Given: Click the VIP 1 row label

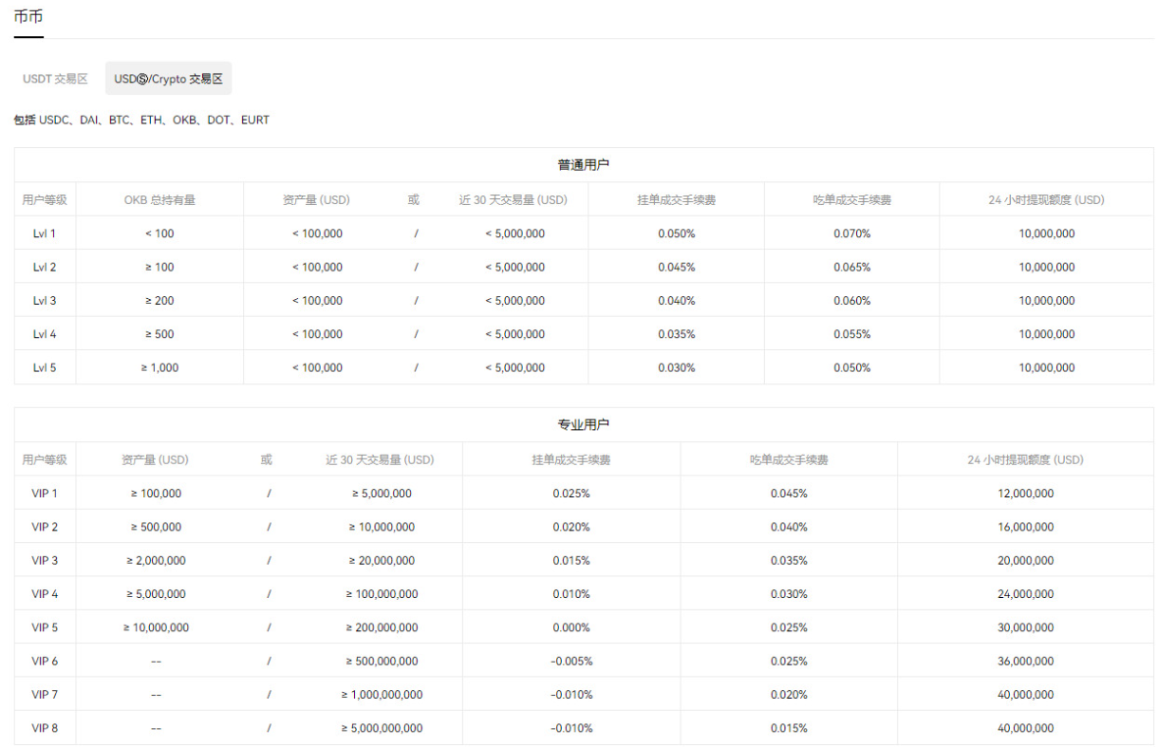Looking at the screenshot, I should coord(45,494).
